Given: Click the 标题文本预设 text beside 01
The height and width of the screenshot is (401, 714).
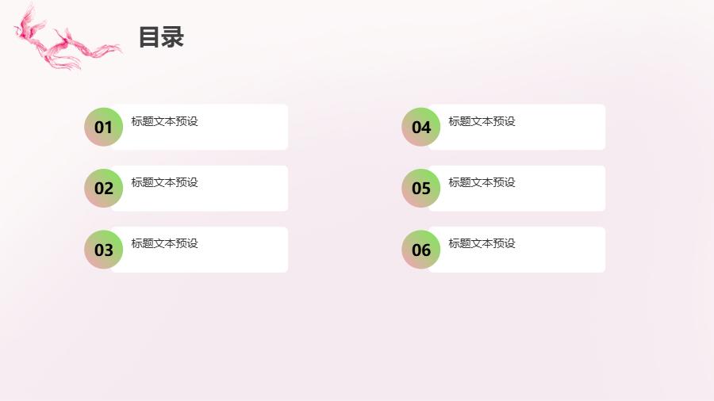Looking at the screenshot, I should click(164, 121).
